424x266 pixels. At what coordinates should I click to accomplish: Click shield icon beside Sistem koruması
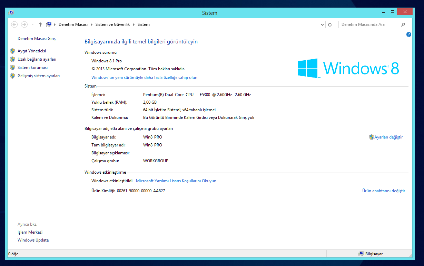click(12, 68)
